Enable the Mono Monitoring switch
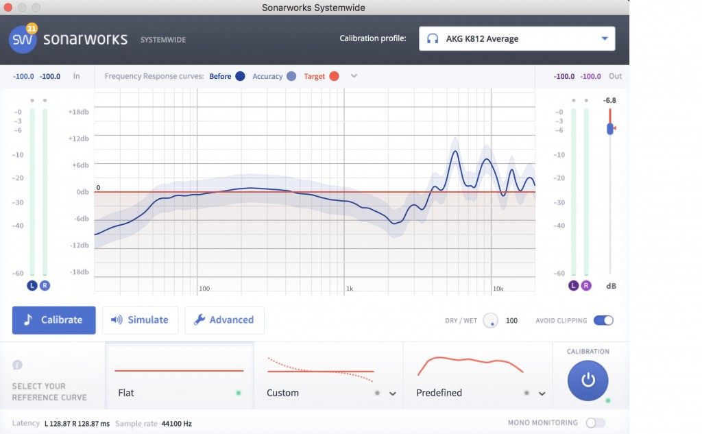 click(596, 423)
